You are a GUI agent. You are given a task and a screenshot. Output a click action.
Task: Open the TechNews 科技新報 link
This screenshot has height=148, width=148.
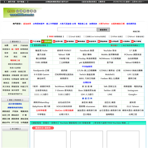pos(64,86)
